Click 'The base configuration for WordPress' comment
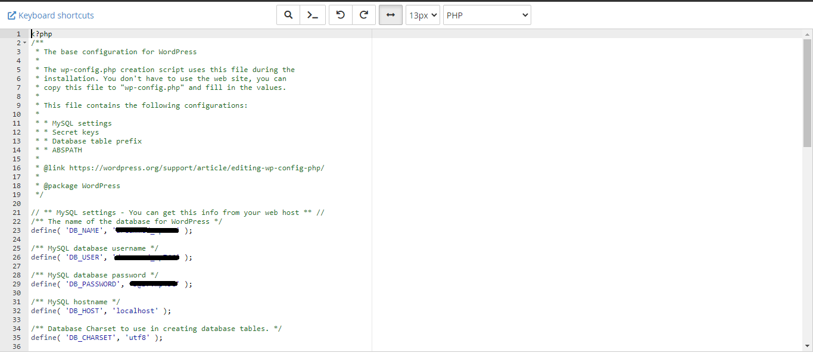This screenshot has height=359, width=813. (x=120, y=52)
